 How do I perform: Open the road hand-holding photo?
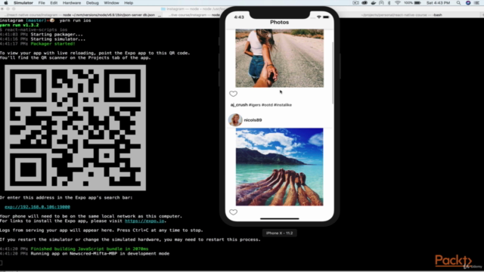point(280,58)
